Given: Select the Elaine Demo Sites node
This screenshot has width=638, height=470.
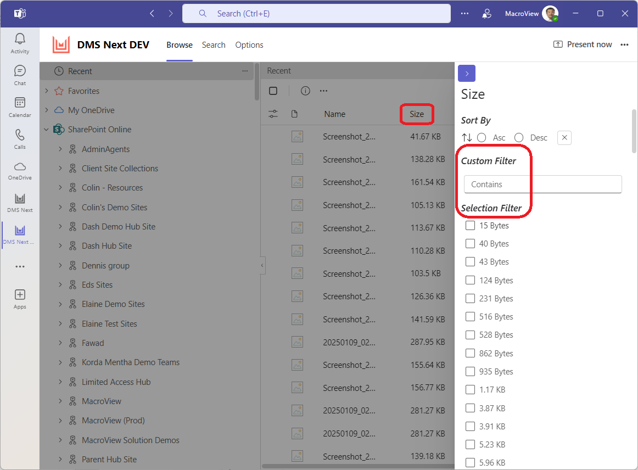Looking at the screenshot, I should click(113, 304).
